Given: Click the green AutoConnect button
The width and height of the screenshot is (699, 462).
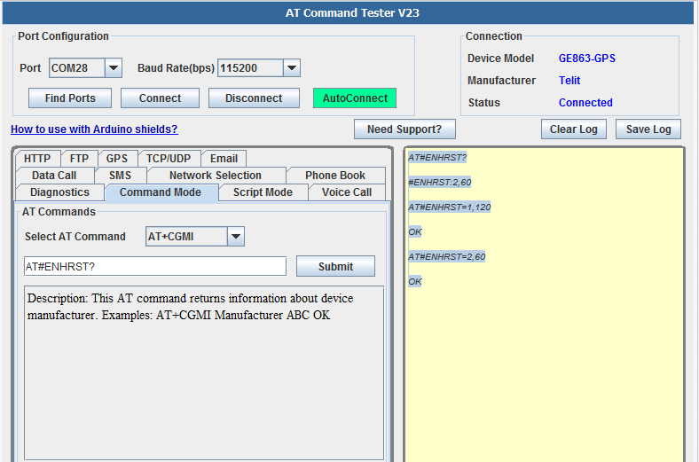Looking at the screenshot, I should click(355, 98).
